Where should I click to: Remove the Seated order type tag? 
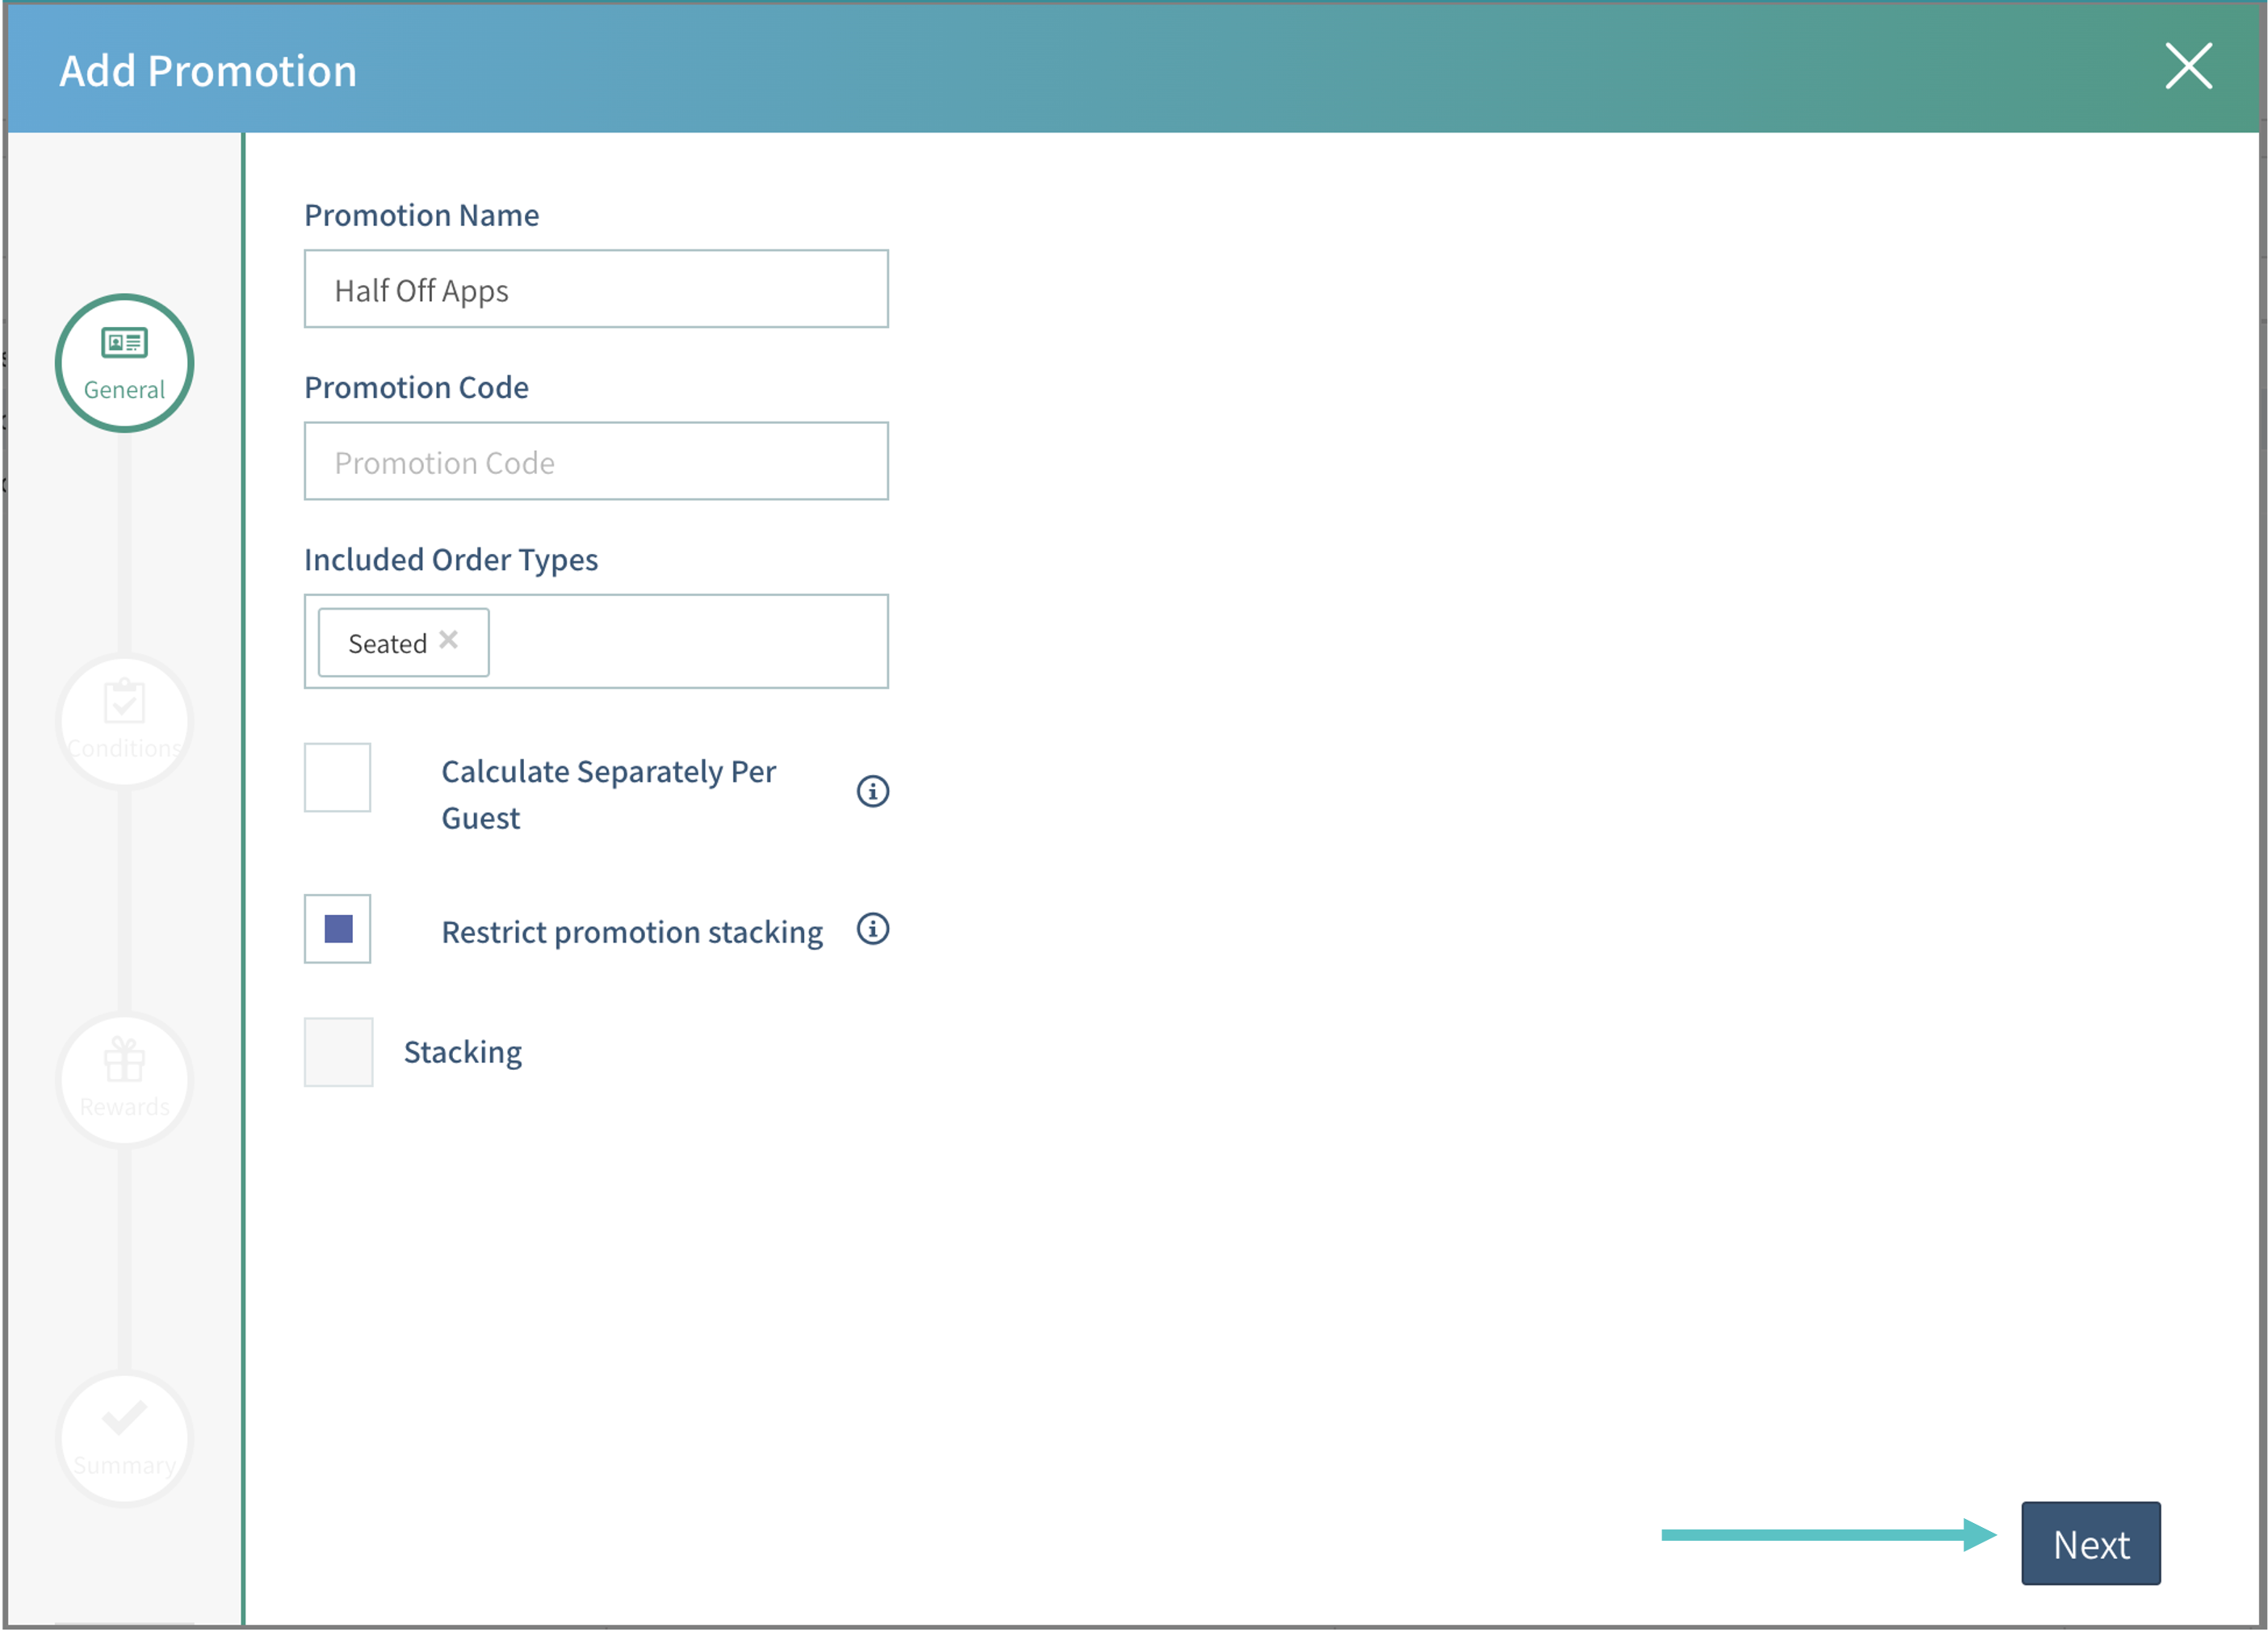[449, 640]
